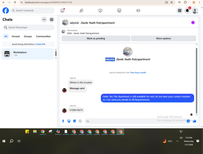Record a voice clip with the microphone icon
The height and width of the screenshot is (154, 203).
click(x=63, y=121)
